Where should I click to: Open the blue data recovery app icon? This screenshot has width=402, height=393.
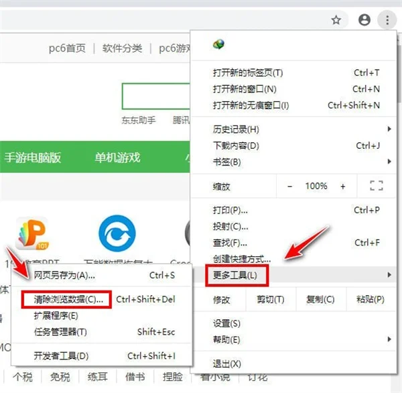tap(117, 233)
